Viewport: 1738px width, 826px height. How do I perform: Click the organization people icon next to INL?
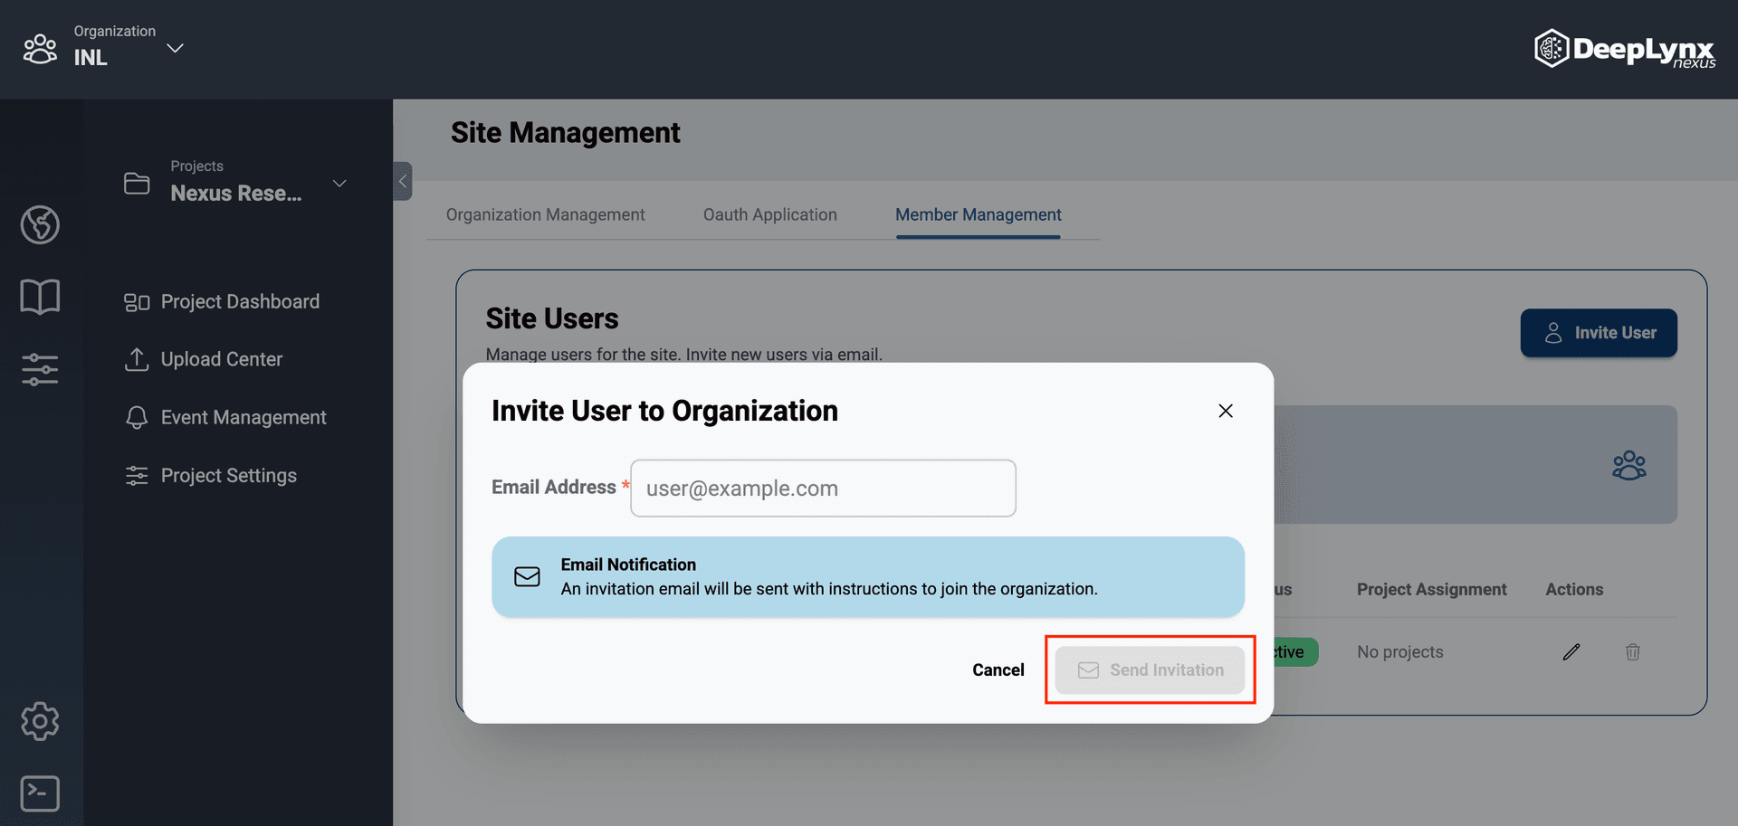40,48
